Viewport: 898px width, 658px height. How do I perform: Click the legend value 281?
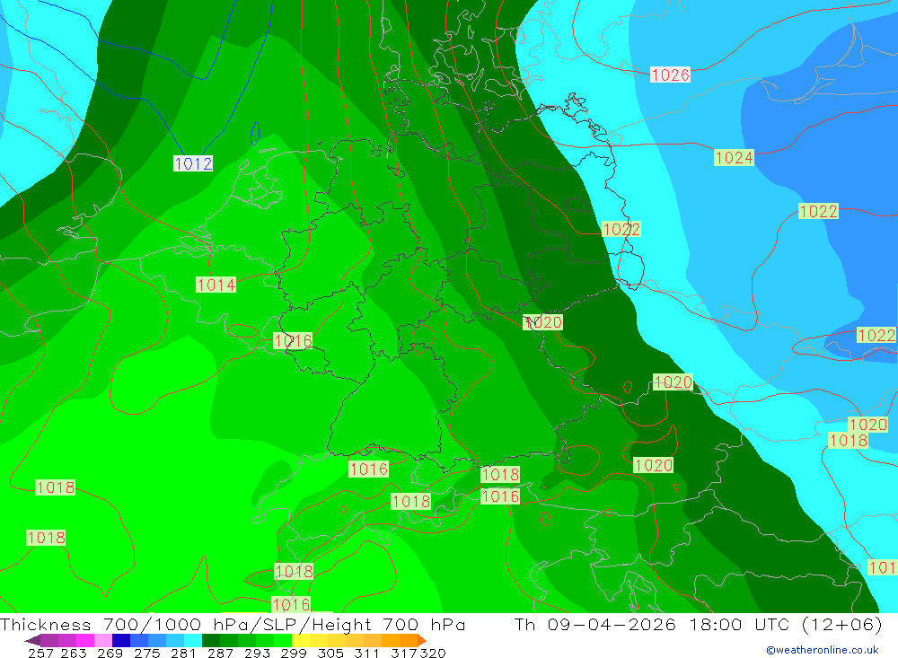click(x=182, y=653)
